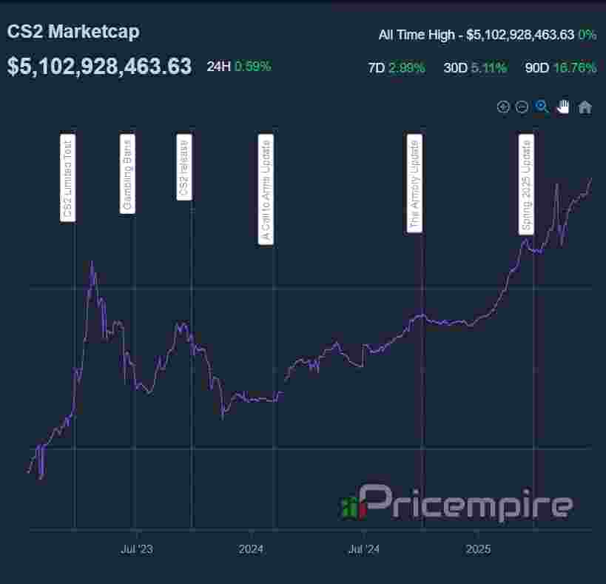This screenshot has height=584, width=606.
Task: Select the Spring 2025 Update annotation marker
Action: [x=526, y=185]
